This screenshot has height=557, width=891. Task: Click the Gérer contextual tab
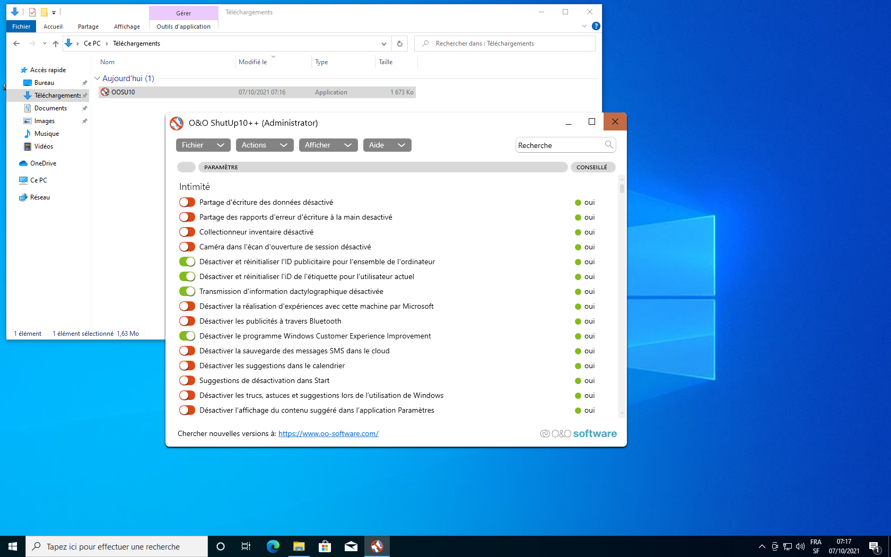point(184,13)
